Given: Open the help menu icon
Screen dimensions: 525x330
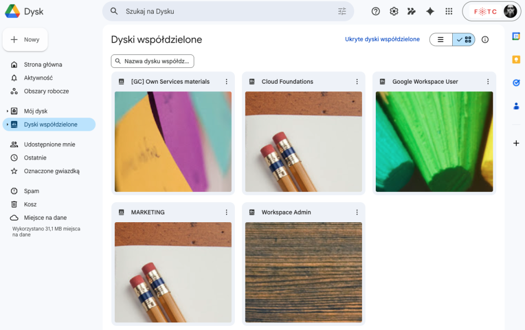Looking at the screenshot, I should coord(375,11).
